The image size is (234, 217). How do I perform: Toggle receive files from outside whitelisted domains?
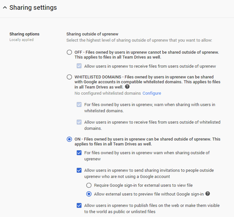(79, 122)
